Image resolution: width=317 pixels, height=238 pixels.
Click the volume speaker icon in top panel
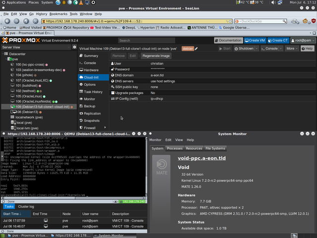click(x=273, y=2)
